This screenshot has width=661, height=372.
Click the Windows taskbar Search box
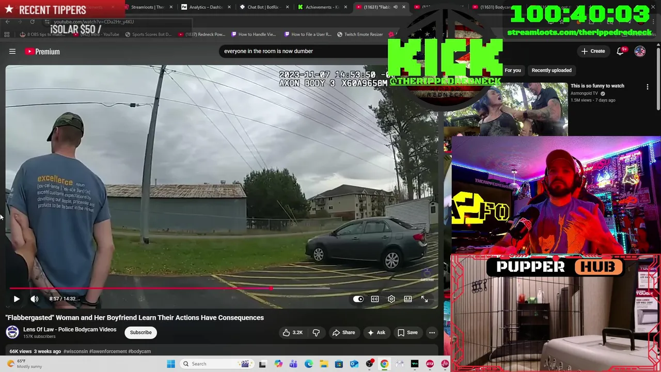(216, 364)
